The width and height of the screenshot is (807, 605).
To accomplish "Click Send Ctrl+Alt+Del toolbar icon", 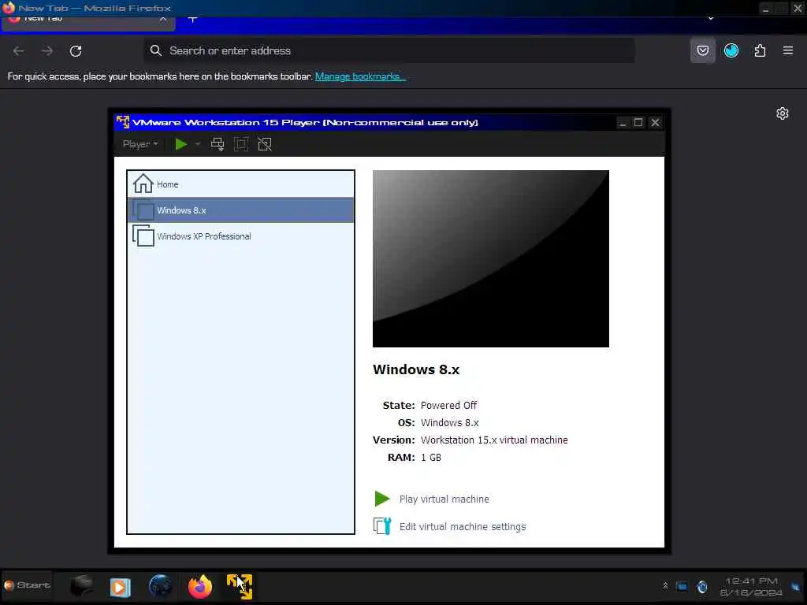I will pos(218,145).
